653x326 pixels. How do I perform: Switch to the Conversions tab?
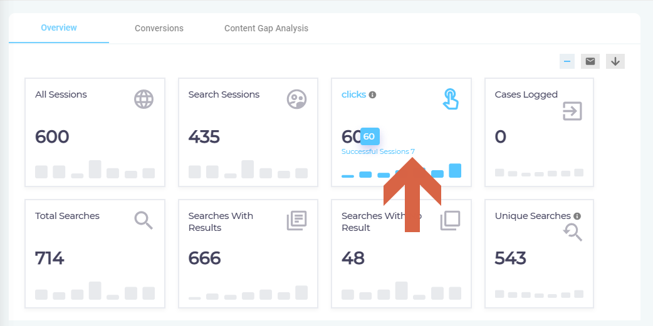click(x=159, y=28)
